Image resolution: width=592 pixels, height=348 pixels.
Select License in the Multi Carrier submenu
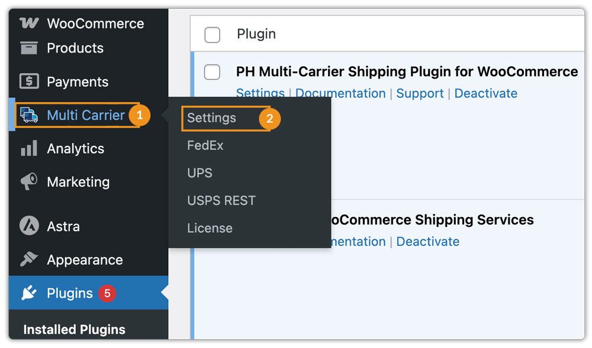(211, 228)
